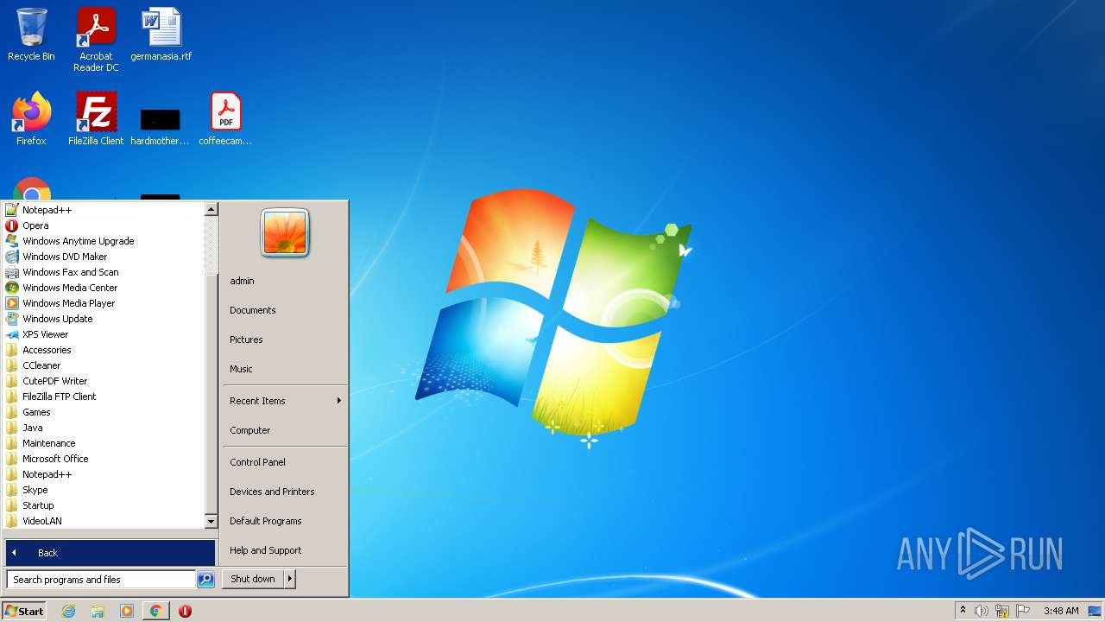The width and height of the screenshot is (1105, 622).
Task: Open Windows Fax and Scan
Action: coord(104,272)
